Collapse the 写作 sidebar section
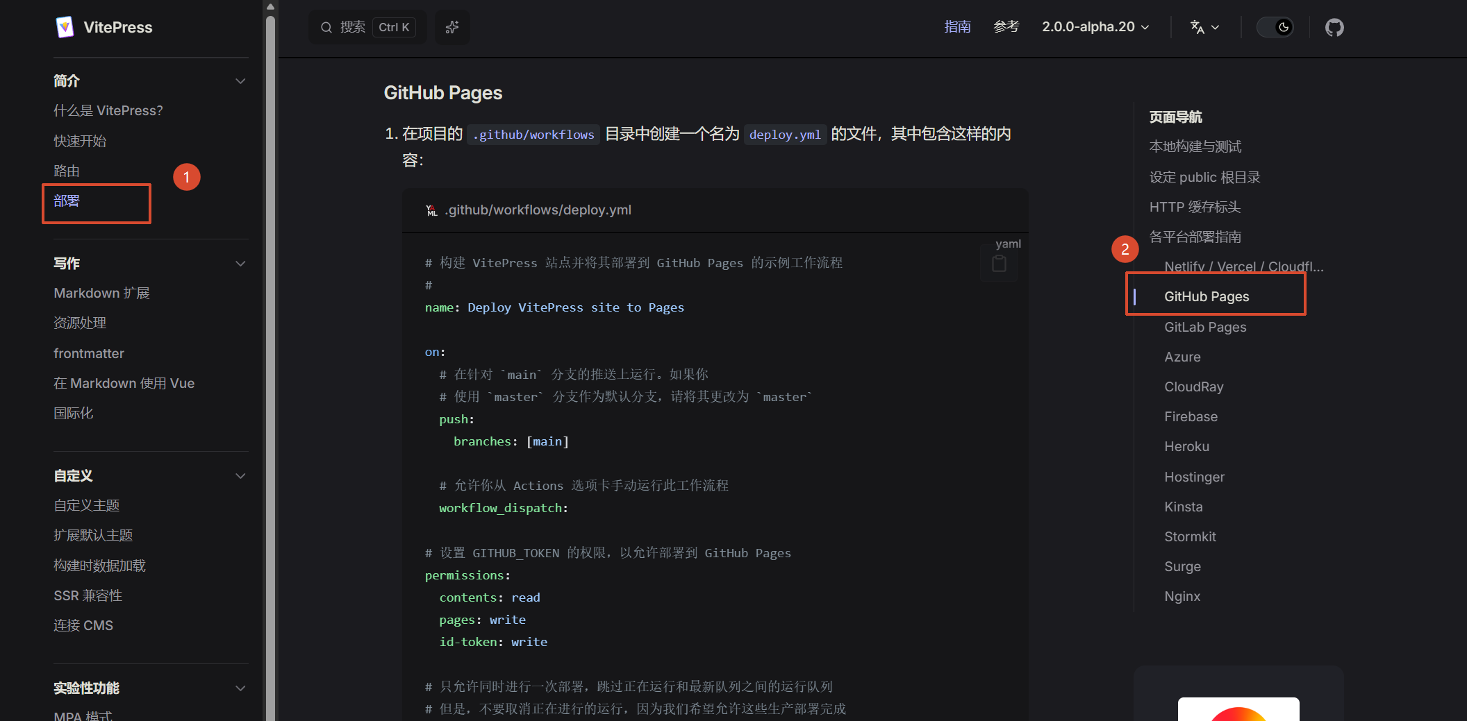1467x721 pixels. tap(240, 264)
